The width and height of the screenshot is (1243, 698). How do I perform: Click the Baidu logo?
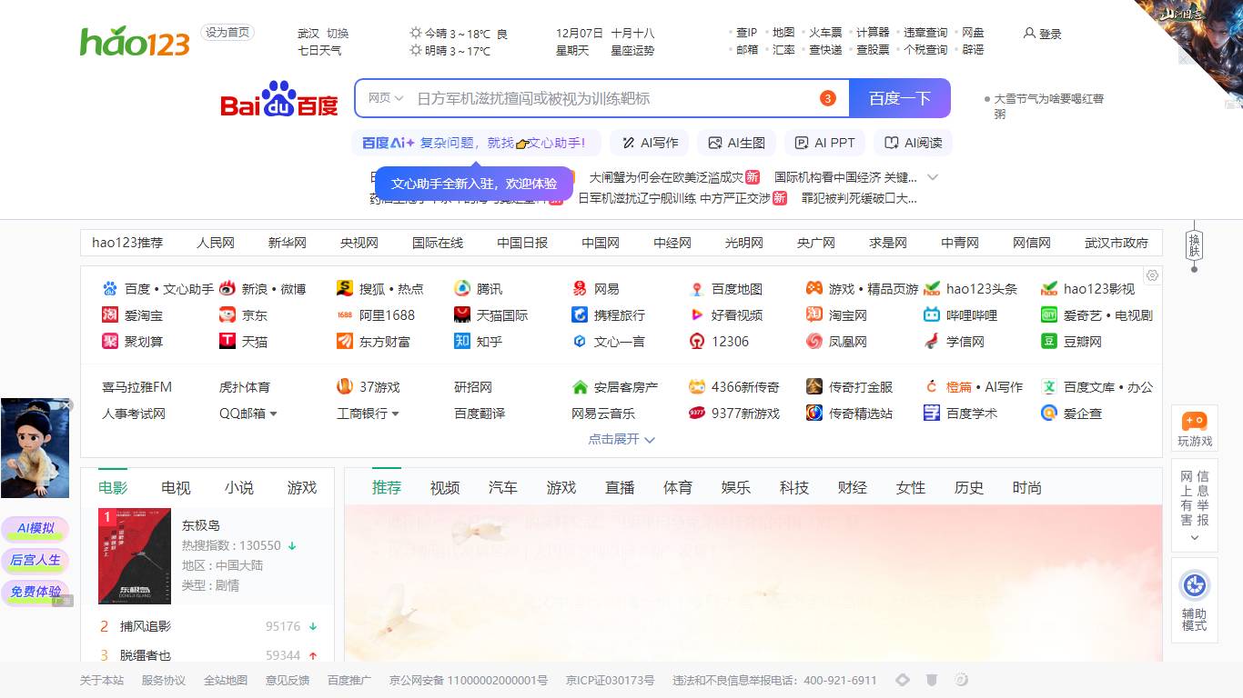pyautogui.click(x=278, y=99)
